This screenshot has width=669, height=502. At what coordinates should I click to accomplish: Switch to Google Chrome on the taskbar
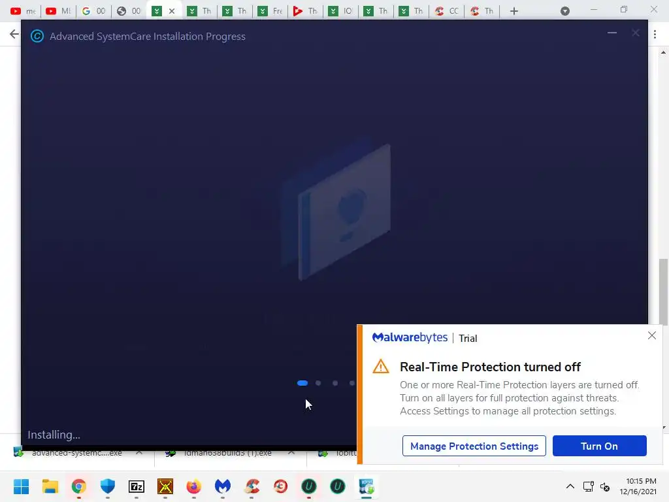click(x=79, y=486)
